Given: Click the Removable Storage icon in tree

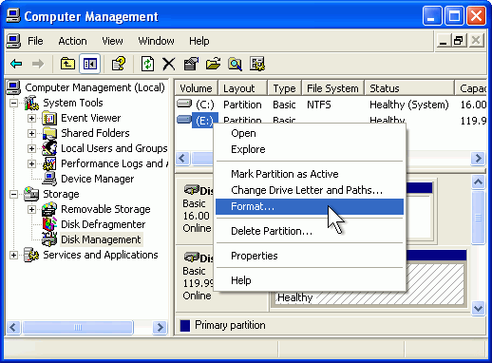Looking at the screenshot, I should point(49,209).
